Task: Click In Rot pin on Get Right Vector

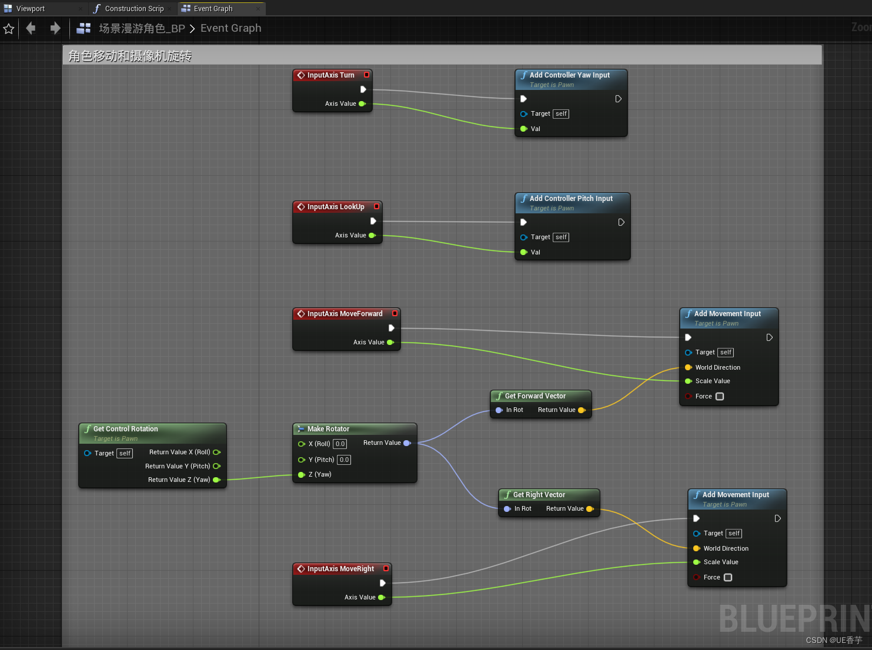Action: tap(507, 509)
